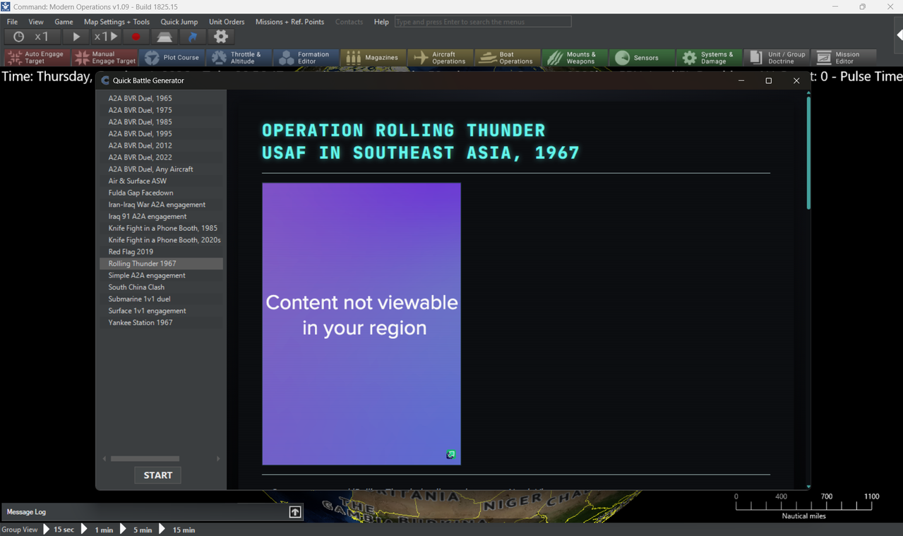Open the Sensors panel
Screen dimensions: 903x536
click(x=642, y=58)
